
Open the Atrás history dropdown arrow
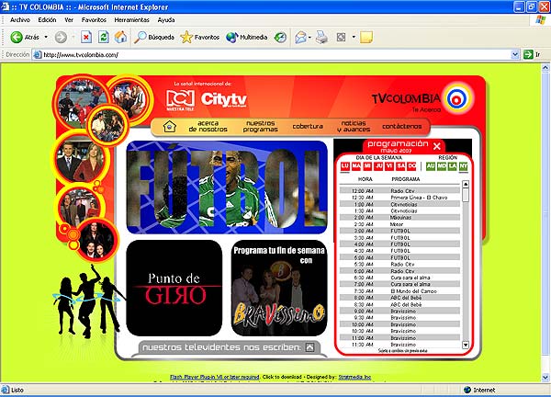44,38
